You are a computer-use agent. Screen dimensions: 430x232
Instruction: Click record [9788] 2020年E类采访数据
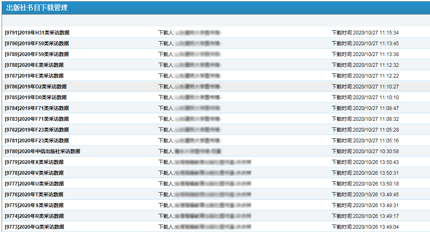(x=34, y=65)
